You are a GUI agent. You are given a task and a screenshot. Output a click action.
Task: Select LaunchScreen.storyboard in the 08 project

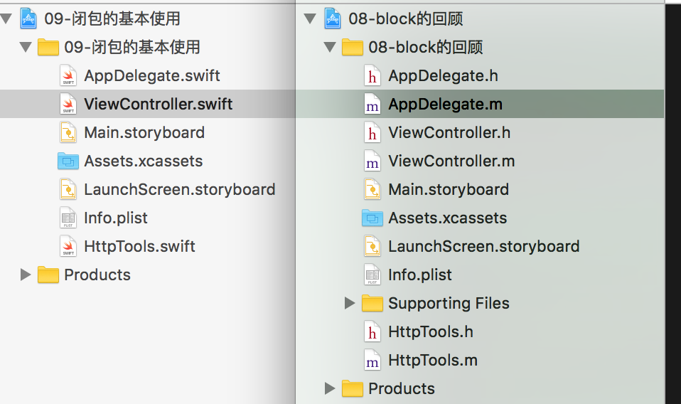coord(483,247)
